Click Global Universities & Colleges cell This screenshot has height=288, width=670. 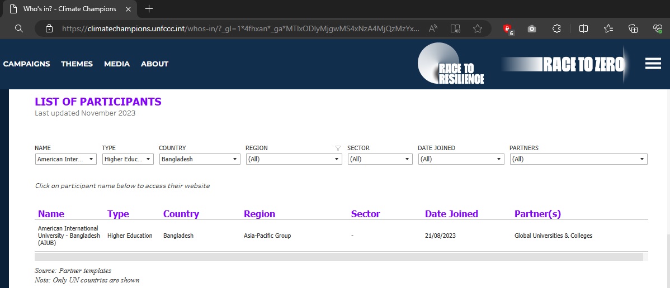coord(553,236)
